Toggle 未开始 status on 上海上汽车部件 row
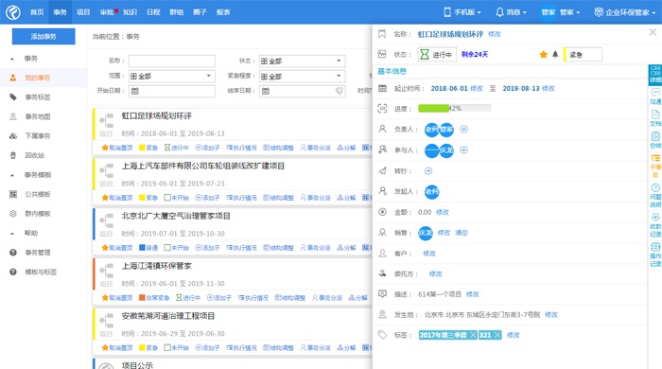The height and width of the screenshot is (369, 662). 177,198
